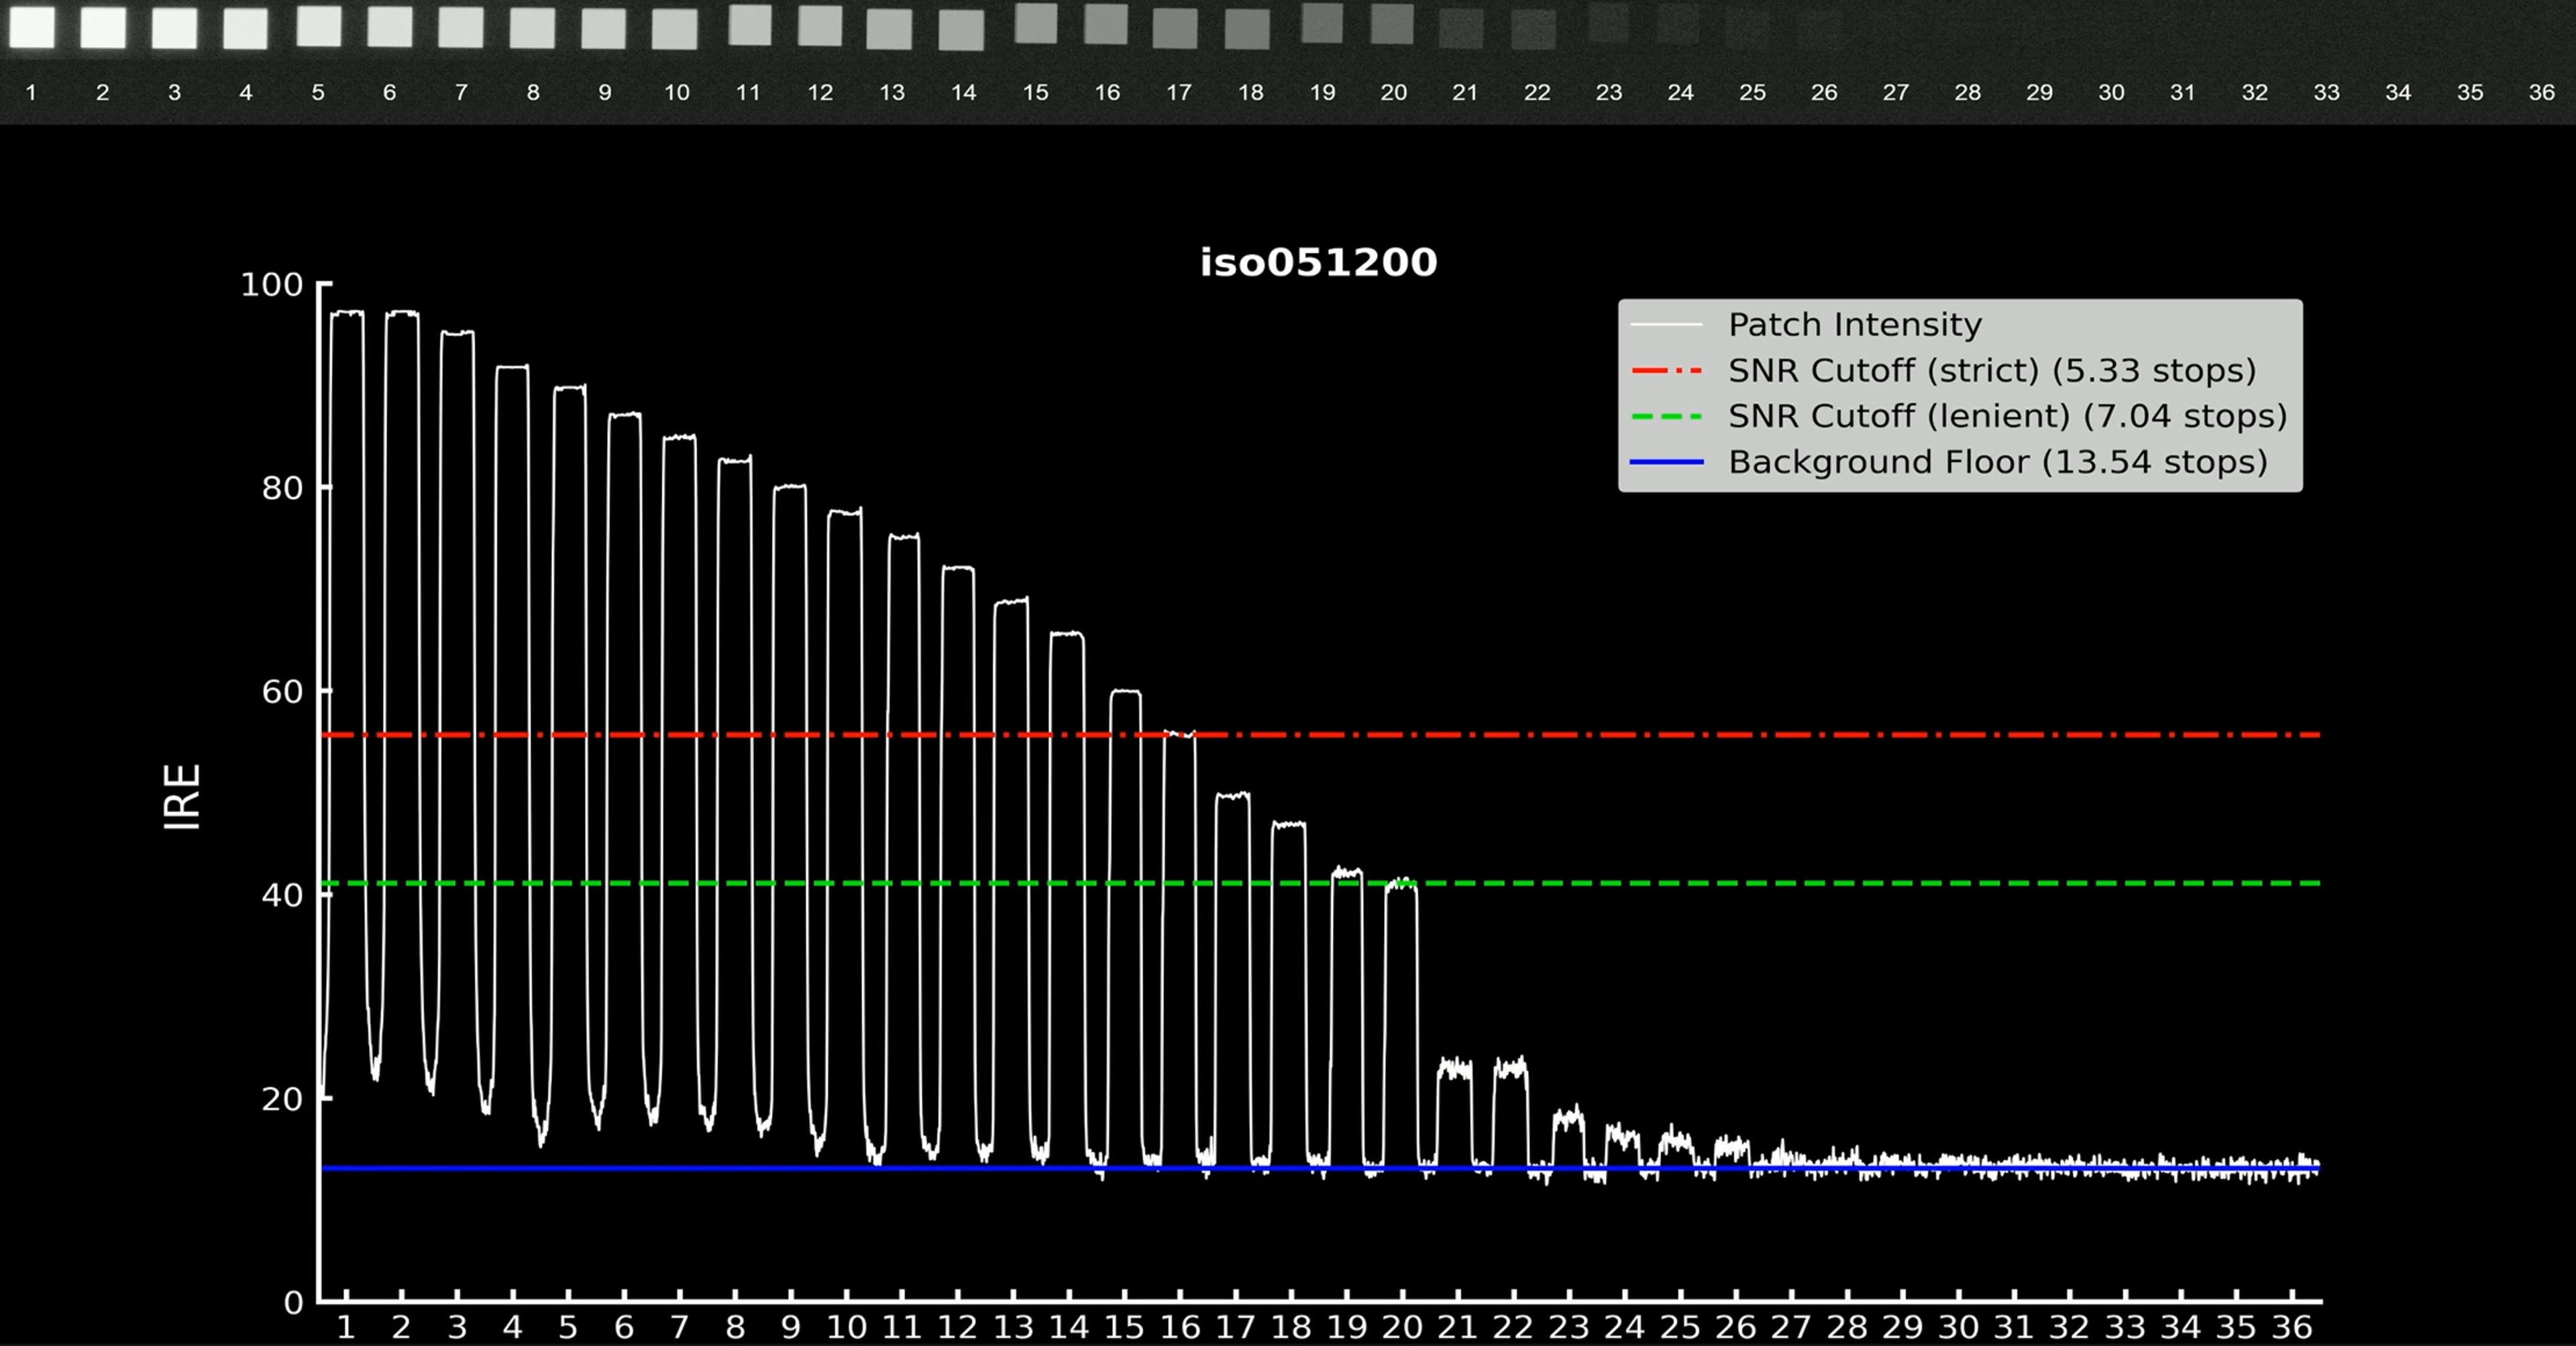Click strip label number 36
The height and width of the screenshot is (1346, 2576).
pos(2541,93)
